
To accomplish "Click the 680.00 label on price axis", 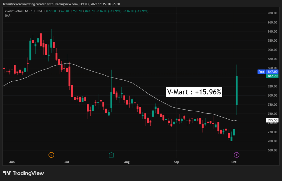I will 272,150.
